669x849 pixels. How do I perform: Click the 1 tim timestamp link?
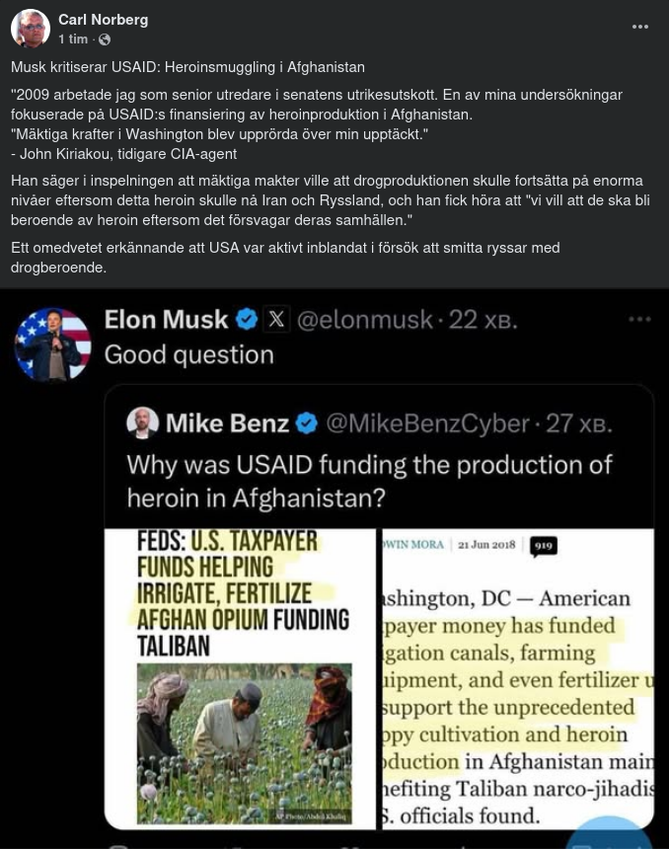(73, 40)
